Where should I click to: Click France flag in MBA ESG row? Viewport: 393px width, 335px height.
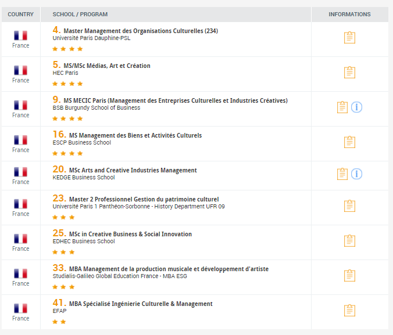coord(20,273)
